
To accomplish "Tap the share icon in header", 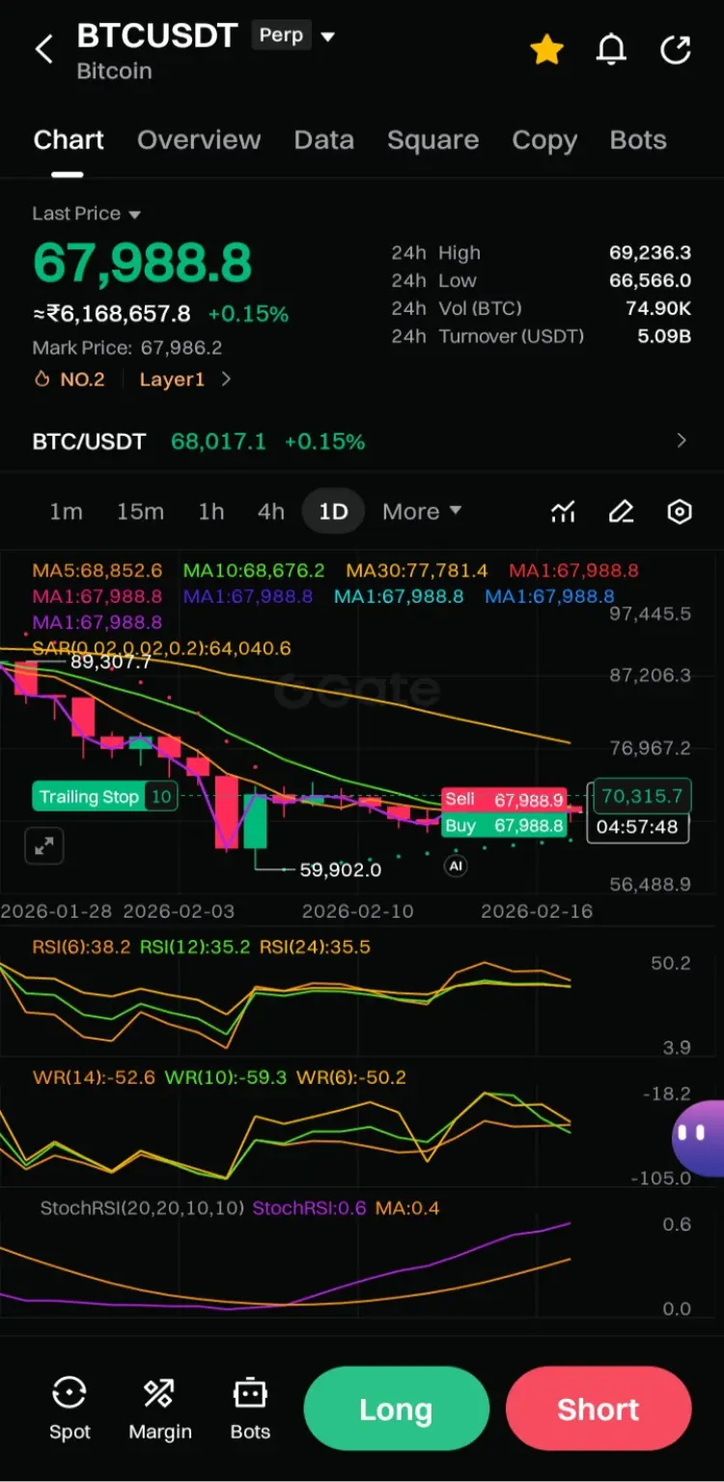I will pos(676,49).
